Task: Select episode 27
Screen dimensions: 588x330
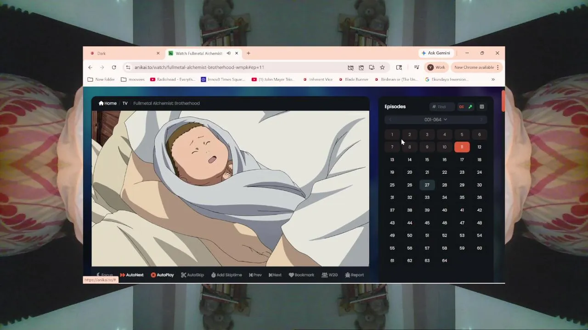Action: [x=427, y=185]
